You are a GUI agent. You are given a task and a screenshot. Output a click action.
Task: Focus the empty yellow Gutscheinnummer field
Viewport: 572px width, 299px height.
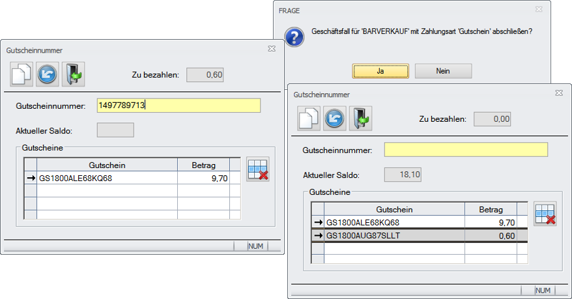pyautogui.click(x=466, y=150)
